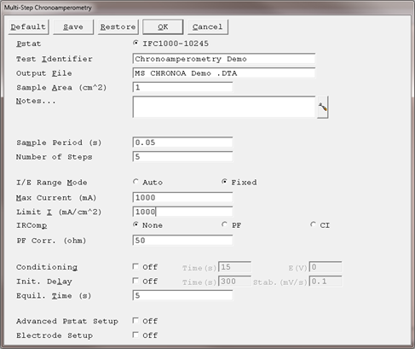Open the Notes editor pencil icon
This screenshot has height=349, width=415.
coord(323,108)
